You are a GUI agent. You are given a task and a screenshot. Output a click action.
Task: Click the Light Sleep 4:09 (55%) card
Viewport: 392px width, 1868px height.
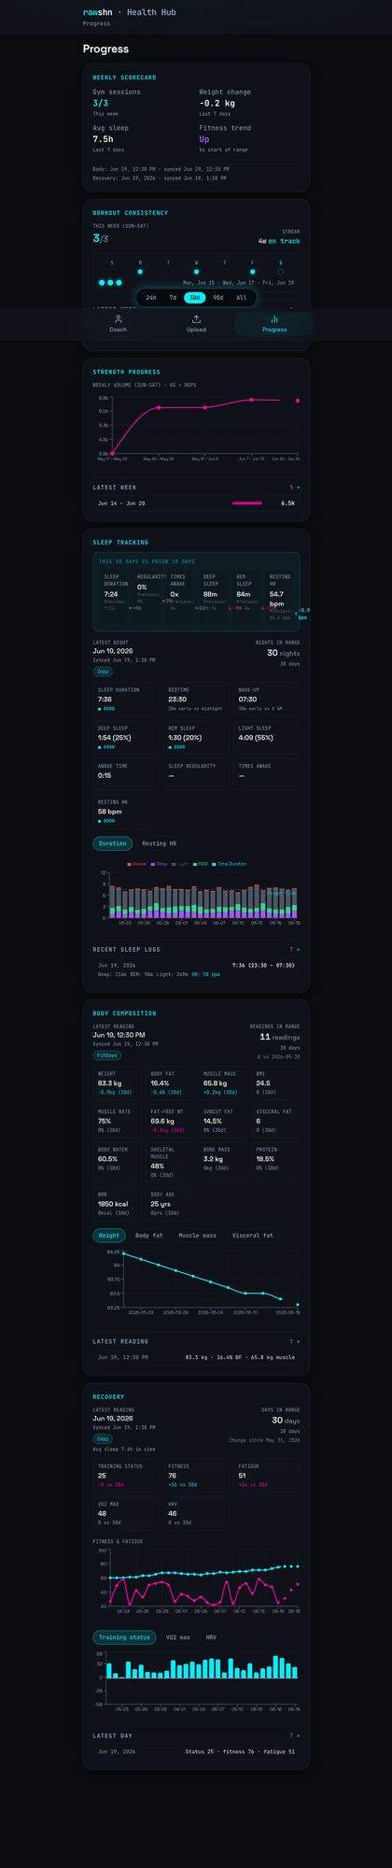point(266,738)
